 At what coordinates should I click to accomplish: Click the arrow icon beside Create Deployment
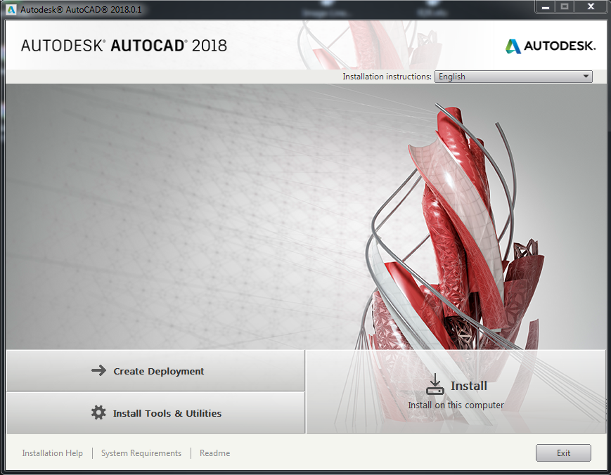(x=98, y=370)
